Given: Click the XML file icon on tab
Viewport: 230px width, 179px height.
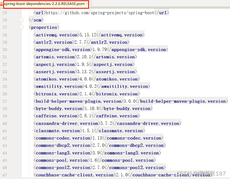Looking at the screenshot, I should tap(1, 4).
